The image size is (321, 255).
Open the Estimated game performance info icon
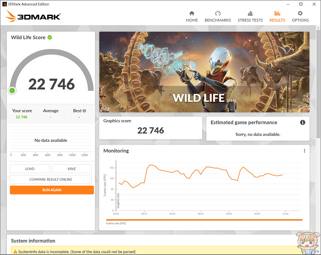click(x=303, y=122)
